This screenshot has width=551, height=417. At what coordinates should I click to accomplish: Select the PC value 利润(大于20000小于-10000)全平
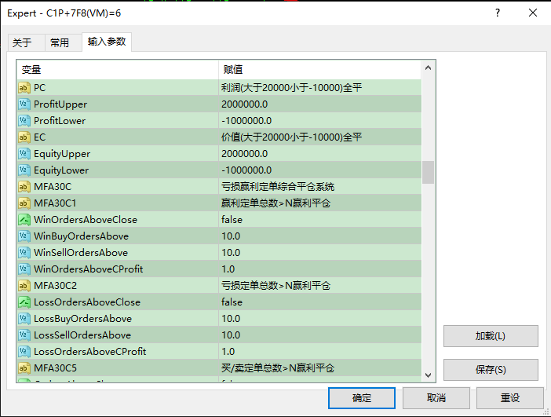[x=292, y=87]
